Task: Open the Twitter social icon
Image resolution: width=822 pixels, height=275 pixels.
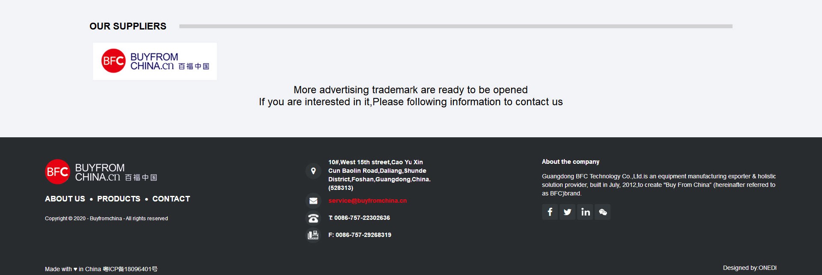Action: 567,212
